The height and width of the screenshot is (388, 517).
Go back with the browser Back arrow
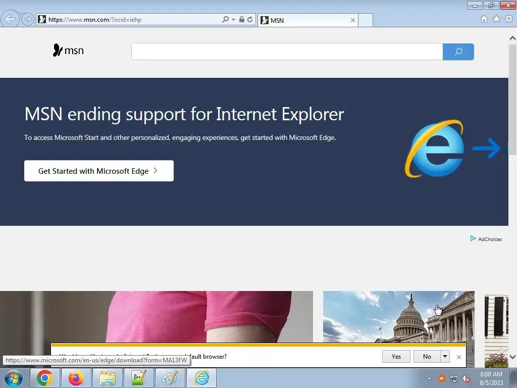[x=10, y=20]
